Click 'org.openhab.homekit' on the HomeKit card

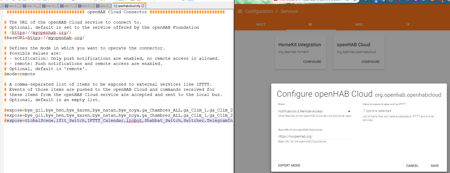[294, 52]
